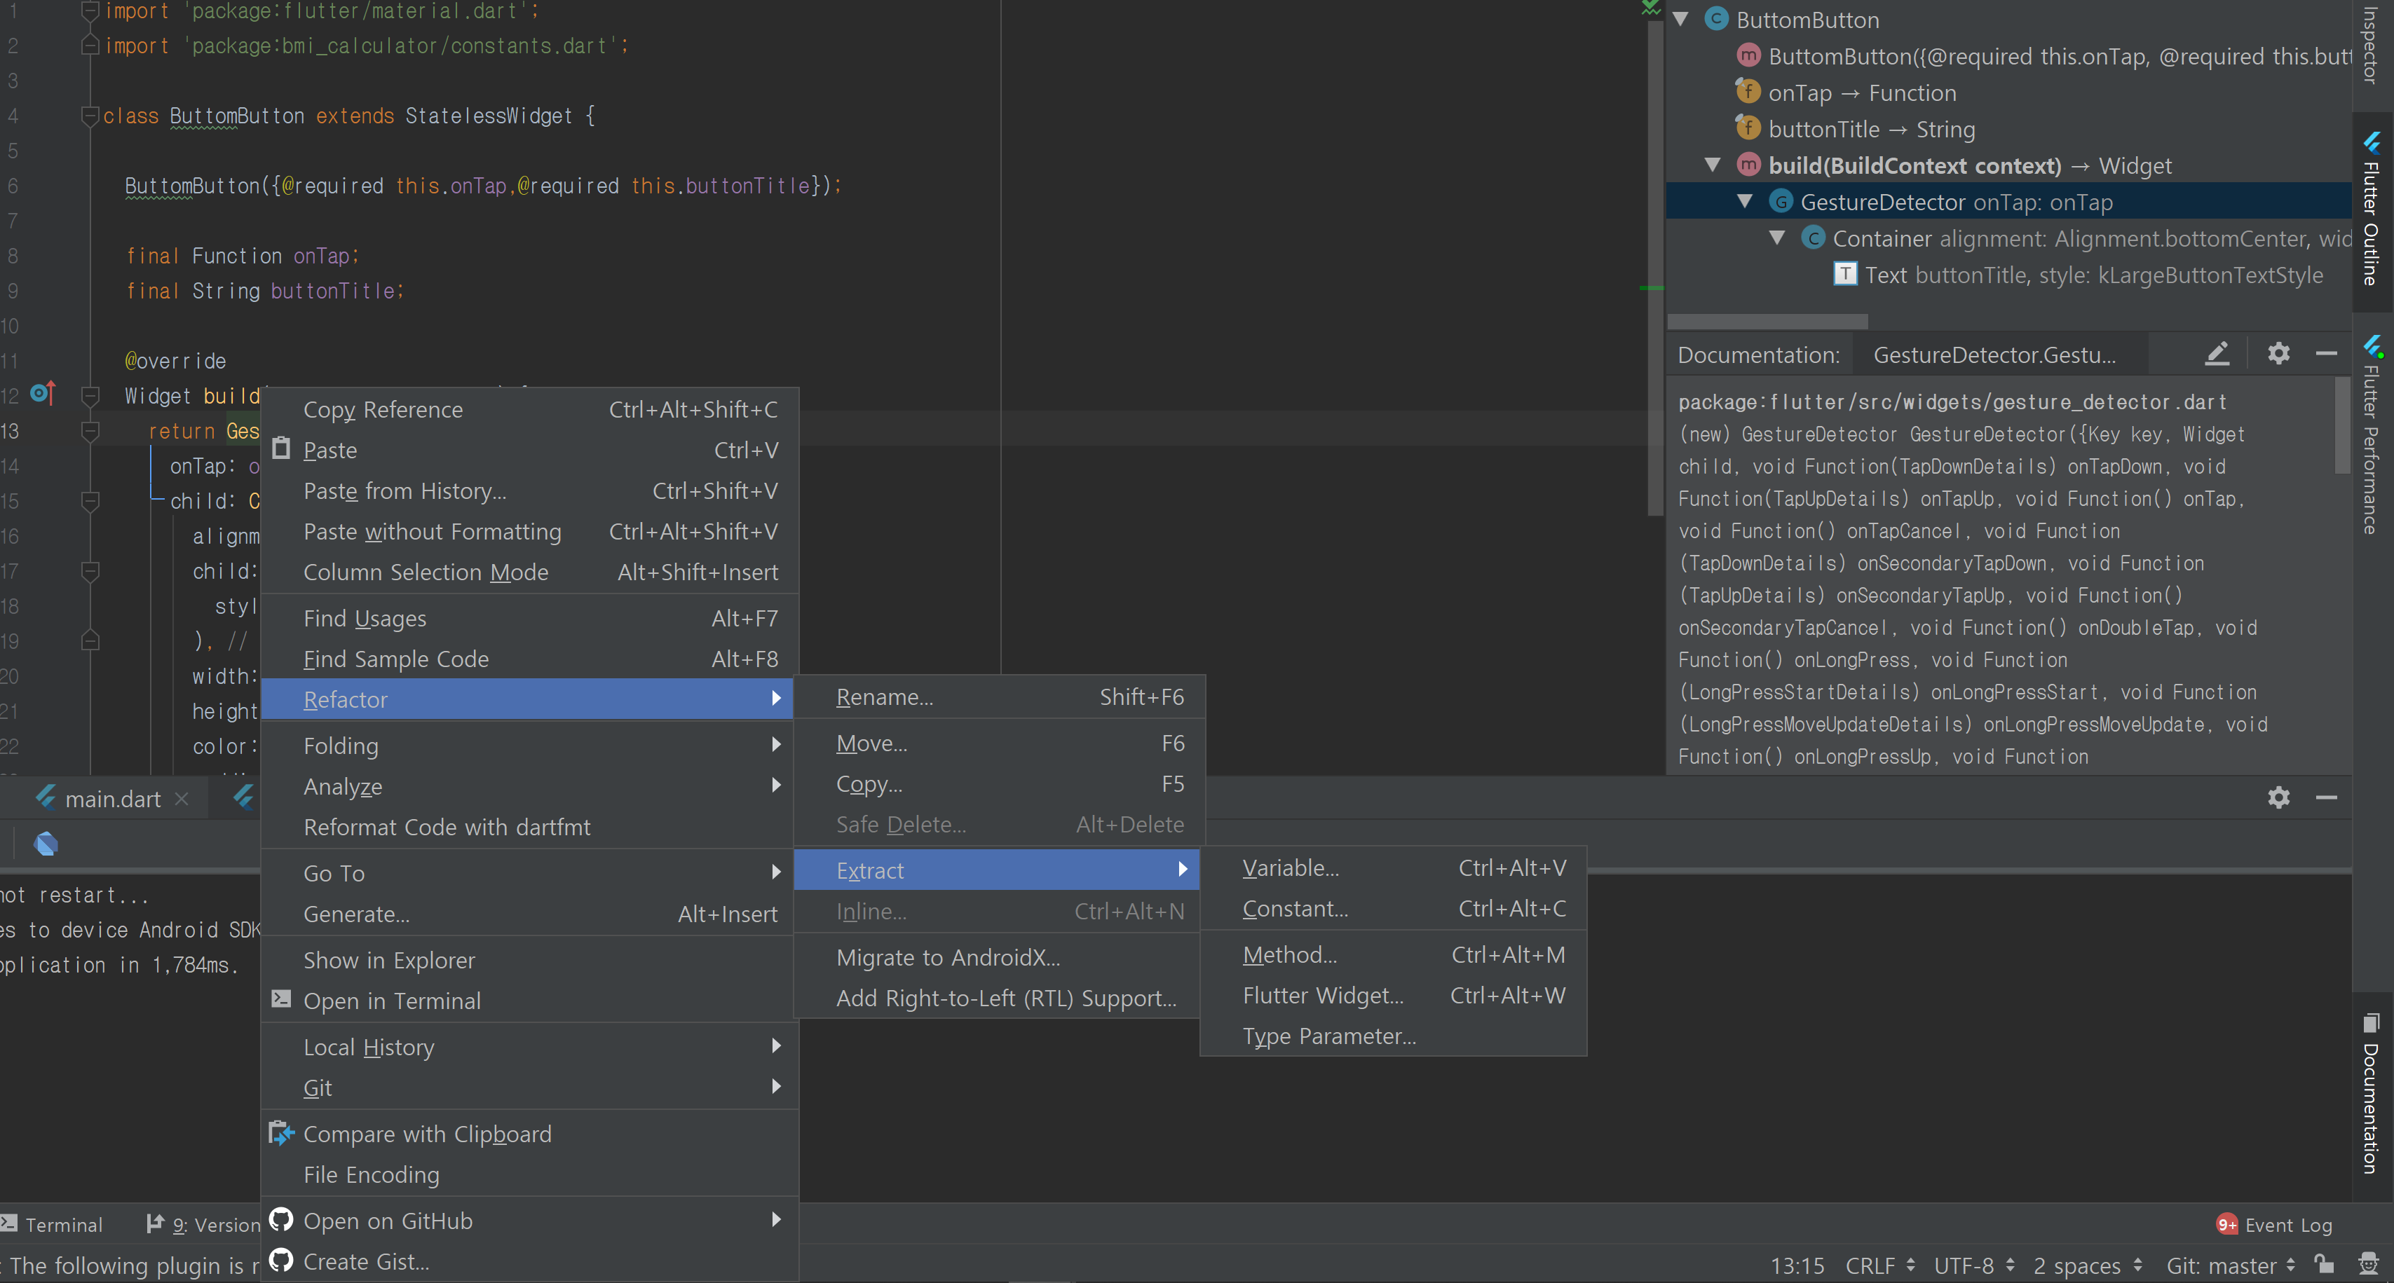Collapse the Container outline node

pyautogui.click(x=1777, y=238)
